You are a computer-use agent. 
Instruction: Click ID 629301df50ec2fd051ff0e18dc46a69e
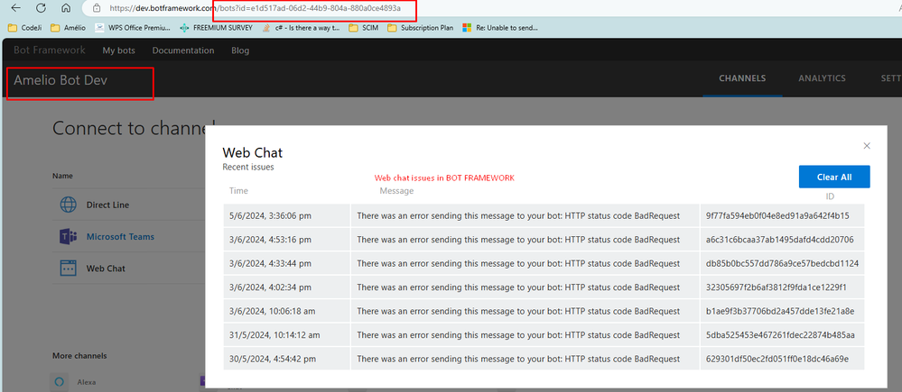(777, 359)
